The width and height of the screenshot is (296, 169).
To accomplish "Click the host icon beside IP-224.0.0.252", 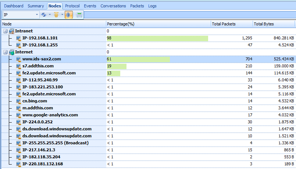I will coord(18,122).
